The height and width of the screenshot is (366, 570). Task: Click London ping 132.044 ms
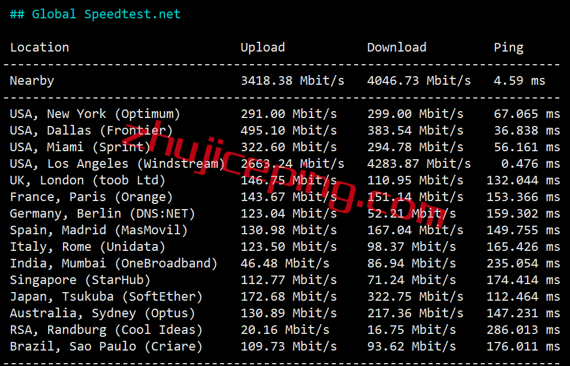tap(523, 180)
